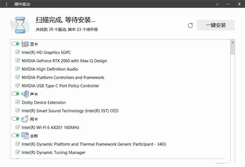The height and width of the screenshot is (167, 245).
Task: Click the back arrow in title bar
Action: tap(6, 4)
